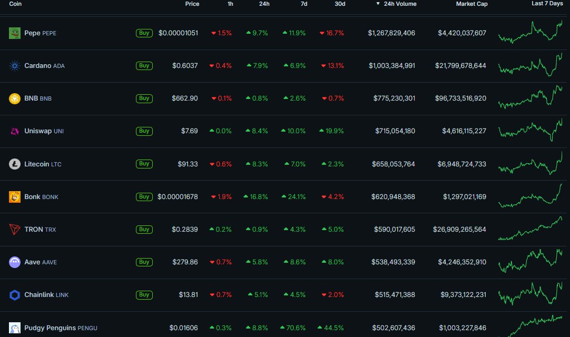This screenshot has height=337, width=570.
Task: Sort the table by the Coin column
Action: (x=15, y=4)
